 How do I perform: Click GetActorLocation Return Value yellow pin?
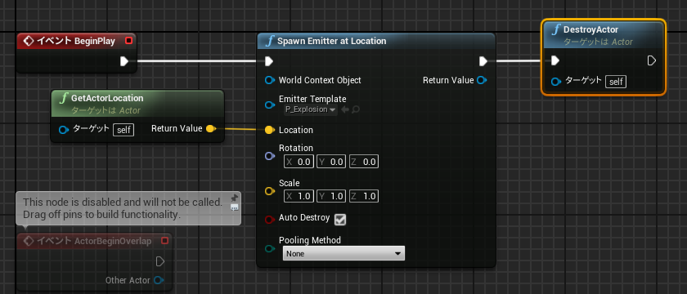(211, 129)
